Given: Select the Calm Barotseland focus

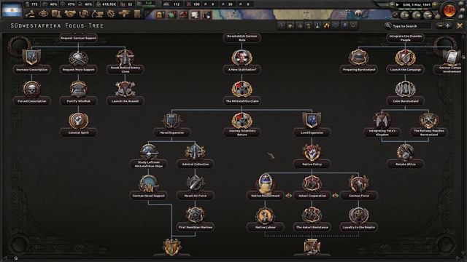Looking at the screenshot, I should point(406,92).
